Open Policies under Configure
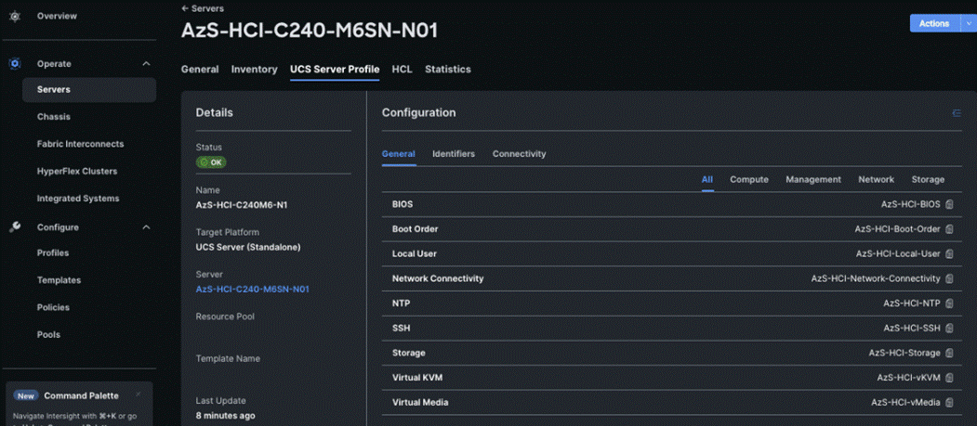This screenshot has height=426, width=977. pos(53,307)
